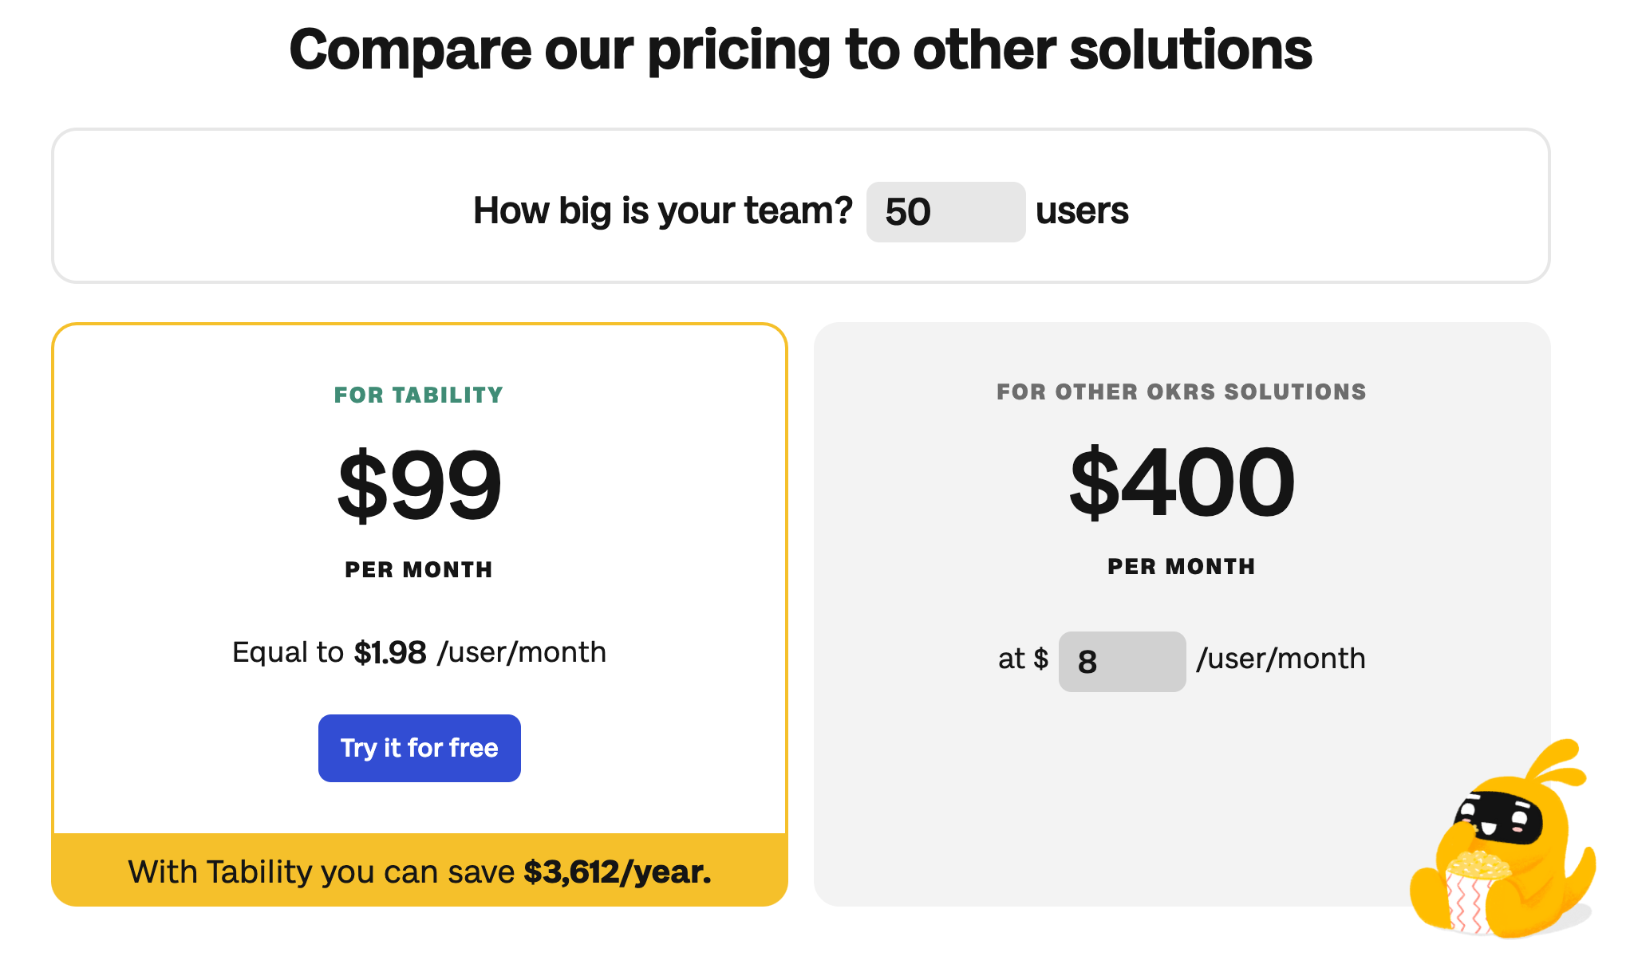The width and height of the screenshot is (1634, 960).
Task: Select the "FOR OTHER OKRS SOLUTIONS" label
Action: pos(1181,391)
